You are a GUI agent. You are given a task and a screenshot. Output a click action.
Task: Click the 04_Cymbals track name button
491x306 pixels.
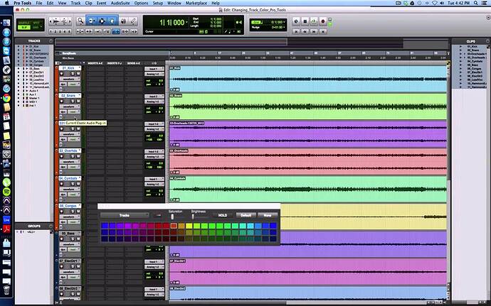point(70,178)
